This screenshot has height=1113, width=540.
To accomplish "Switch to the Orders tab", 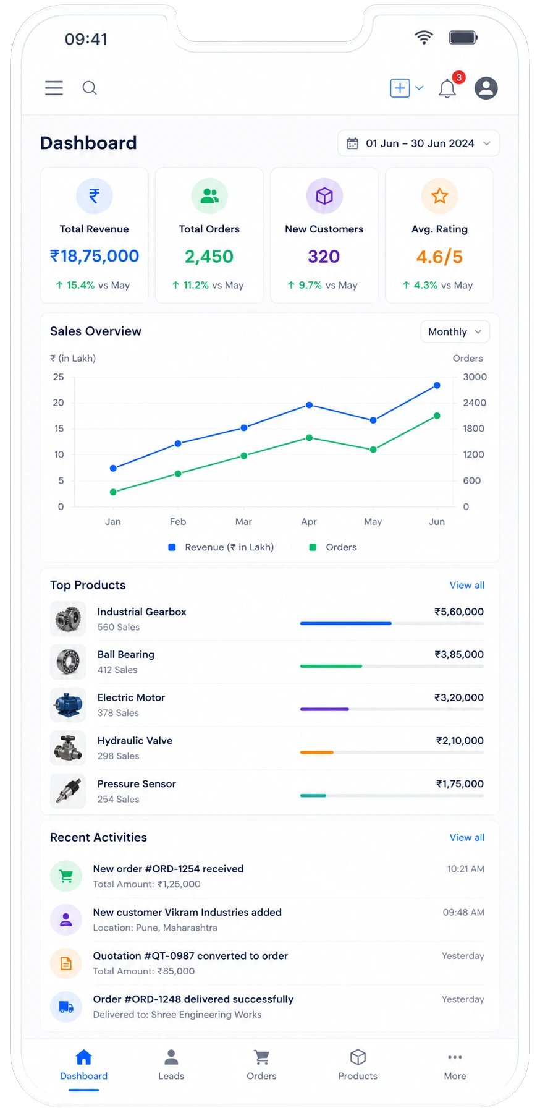I will [x=261, y=1066].
